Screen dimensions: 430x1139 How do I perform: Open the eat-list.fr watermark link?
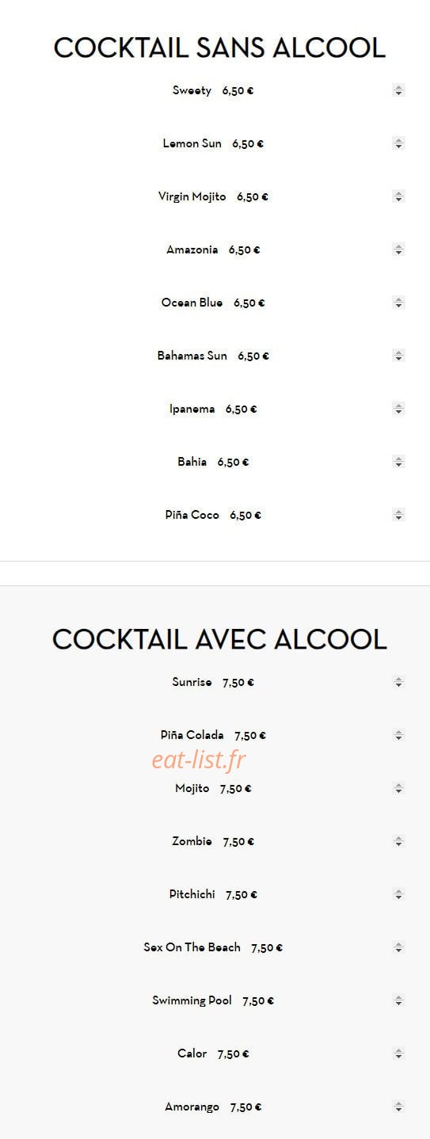(199, 760)
